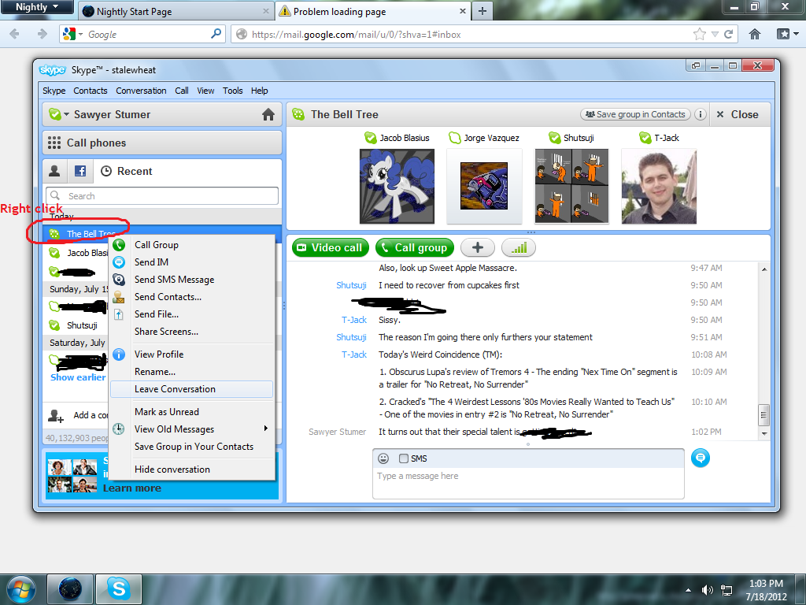Open a new browser tab
Screen dimensions: 806x605
pyautogui.click(x=482, y=11)
